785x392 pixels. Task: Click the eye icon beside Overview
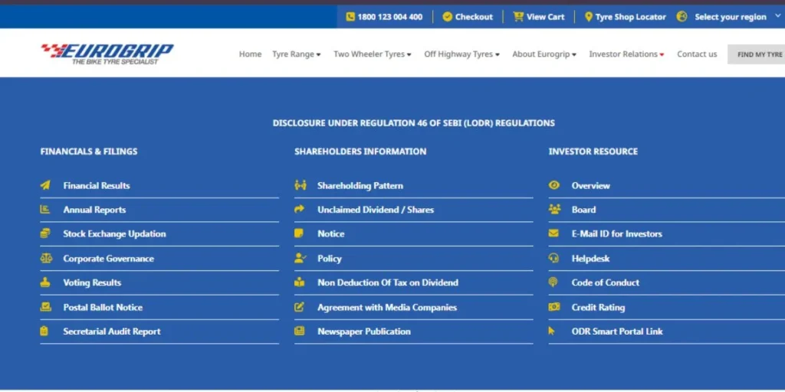553,185
